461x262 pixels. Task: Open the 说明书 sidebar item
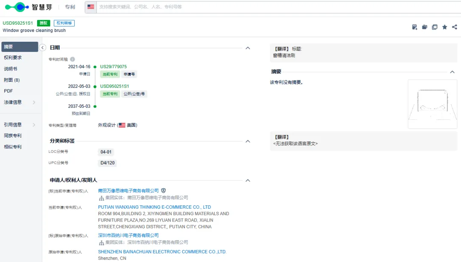click(11, 69)
